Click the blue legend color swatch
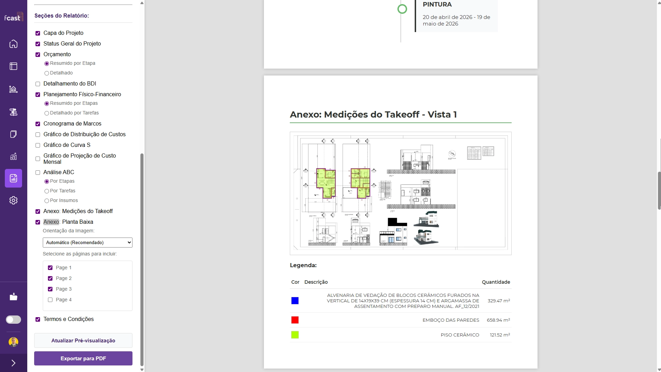This screenshot has width=661, height=372. click(295, 301)
